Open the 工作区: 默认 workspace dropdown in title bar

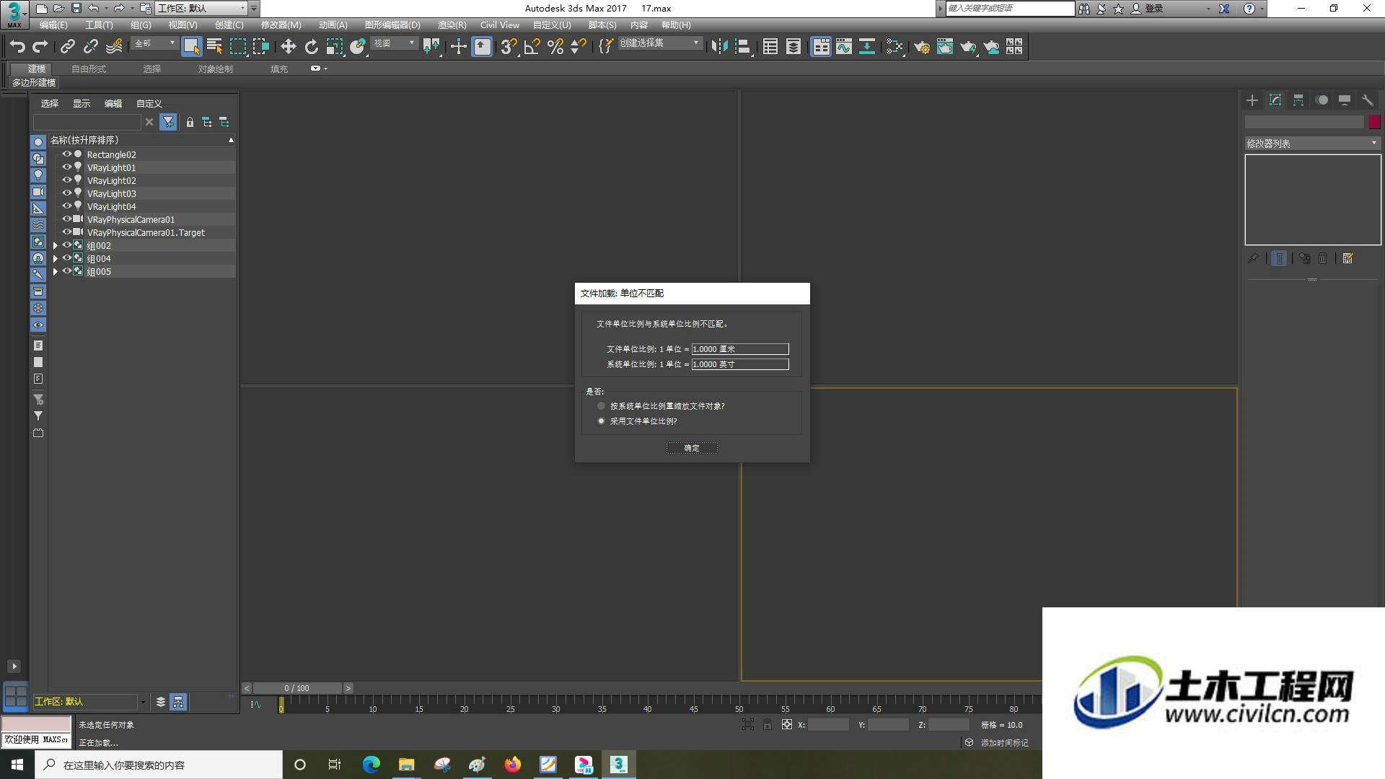click(x=201, y=9)
